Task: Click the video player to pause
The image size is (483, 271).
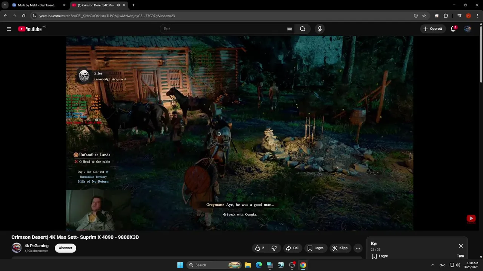Action: click(240, 133)
